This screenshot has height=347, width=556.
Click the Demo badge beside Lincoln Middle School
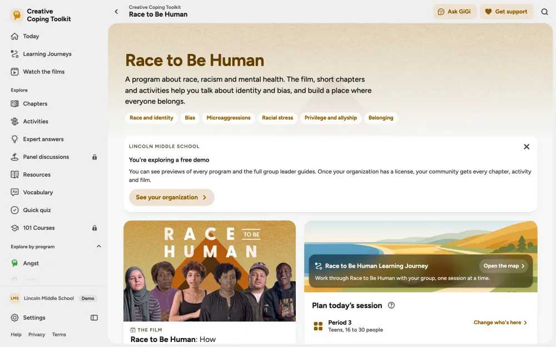[88, 299]
